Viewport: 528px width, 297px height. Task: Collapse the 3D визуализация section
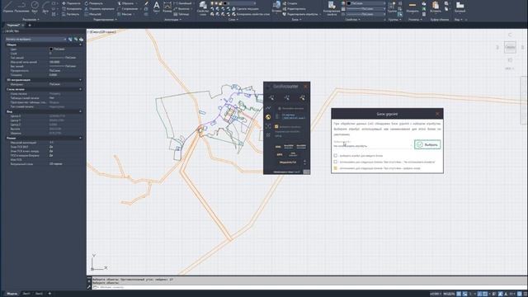point(80,80)
